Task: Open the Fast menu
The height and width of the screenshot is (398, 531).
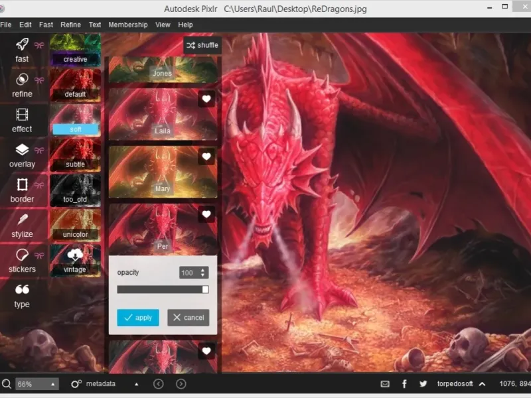Action: (46, 25)
